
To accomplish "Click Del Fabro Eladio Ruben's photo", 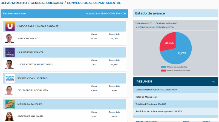I will [9, 90].
